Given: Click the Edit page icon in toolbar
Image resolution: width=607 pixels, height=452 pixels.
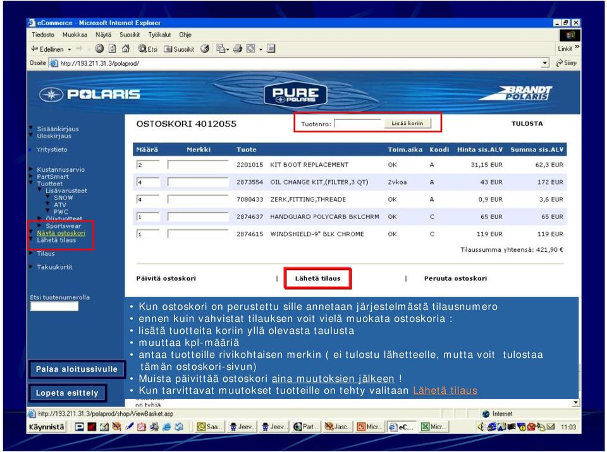Looking at the screenshot, I should [251, 49].
